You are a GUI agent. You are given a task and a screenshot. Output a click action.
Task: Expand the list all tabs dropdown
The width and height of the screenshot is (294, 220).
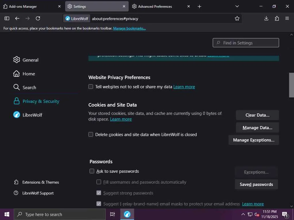coord(237,6)
